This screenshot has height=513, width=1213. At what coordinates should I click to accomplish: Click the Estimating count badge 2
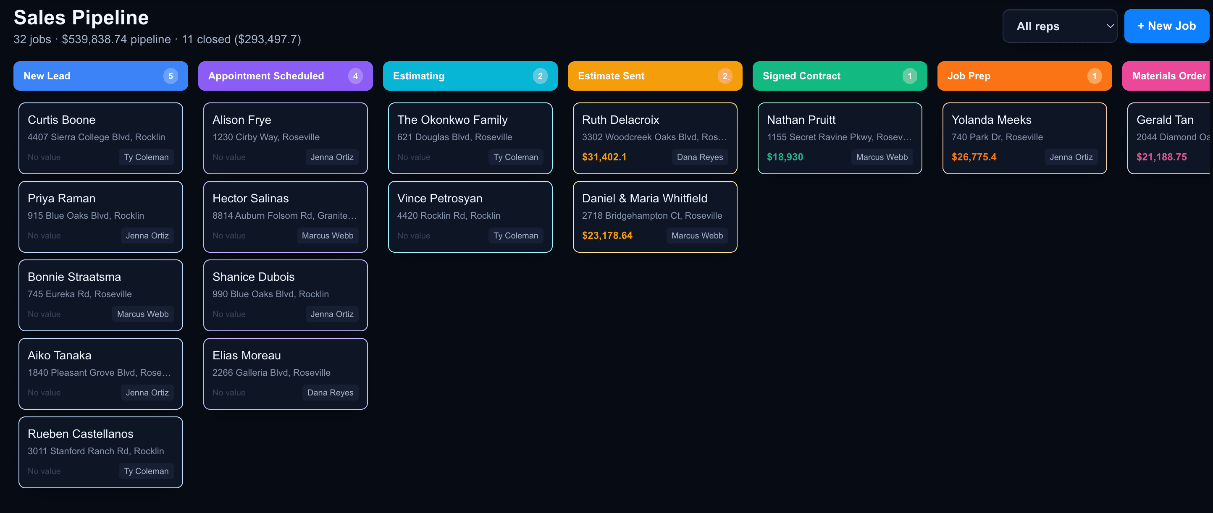coord(540,76)
